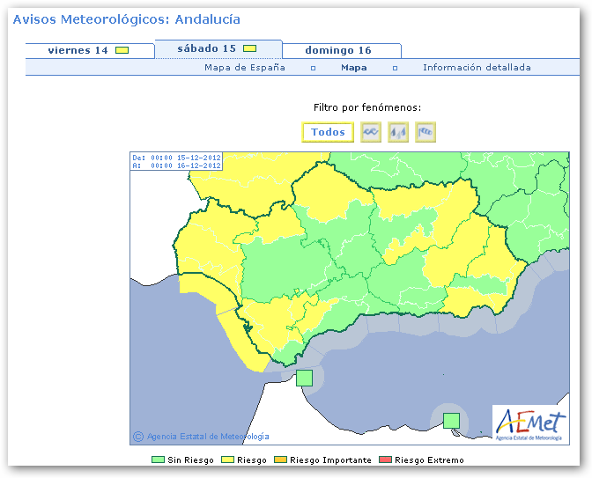Click the green Sin Riesgo legend swatch

coord(158,460)
